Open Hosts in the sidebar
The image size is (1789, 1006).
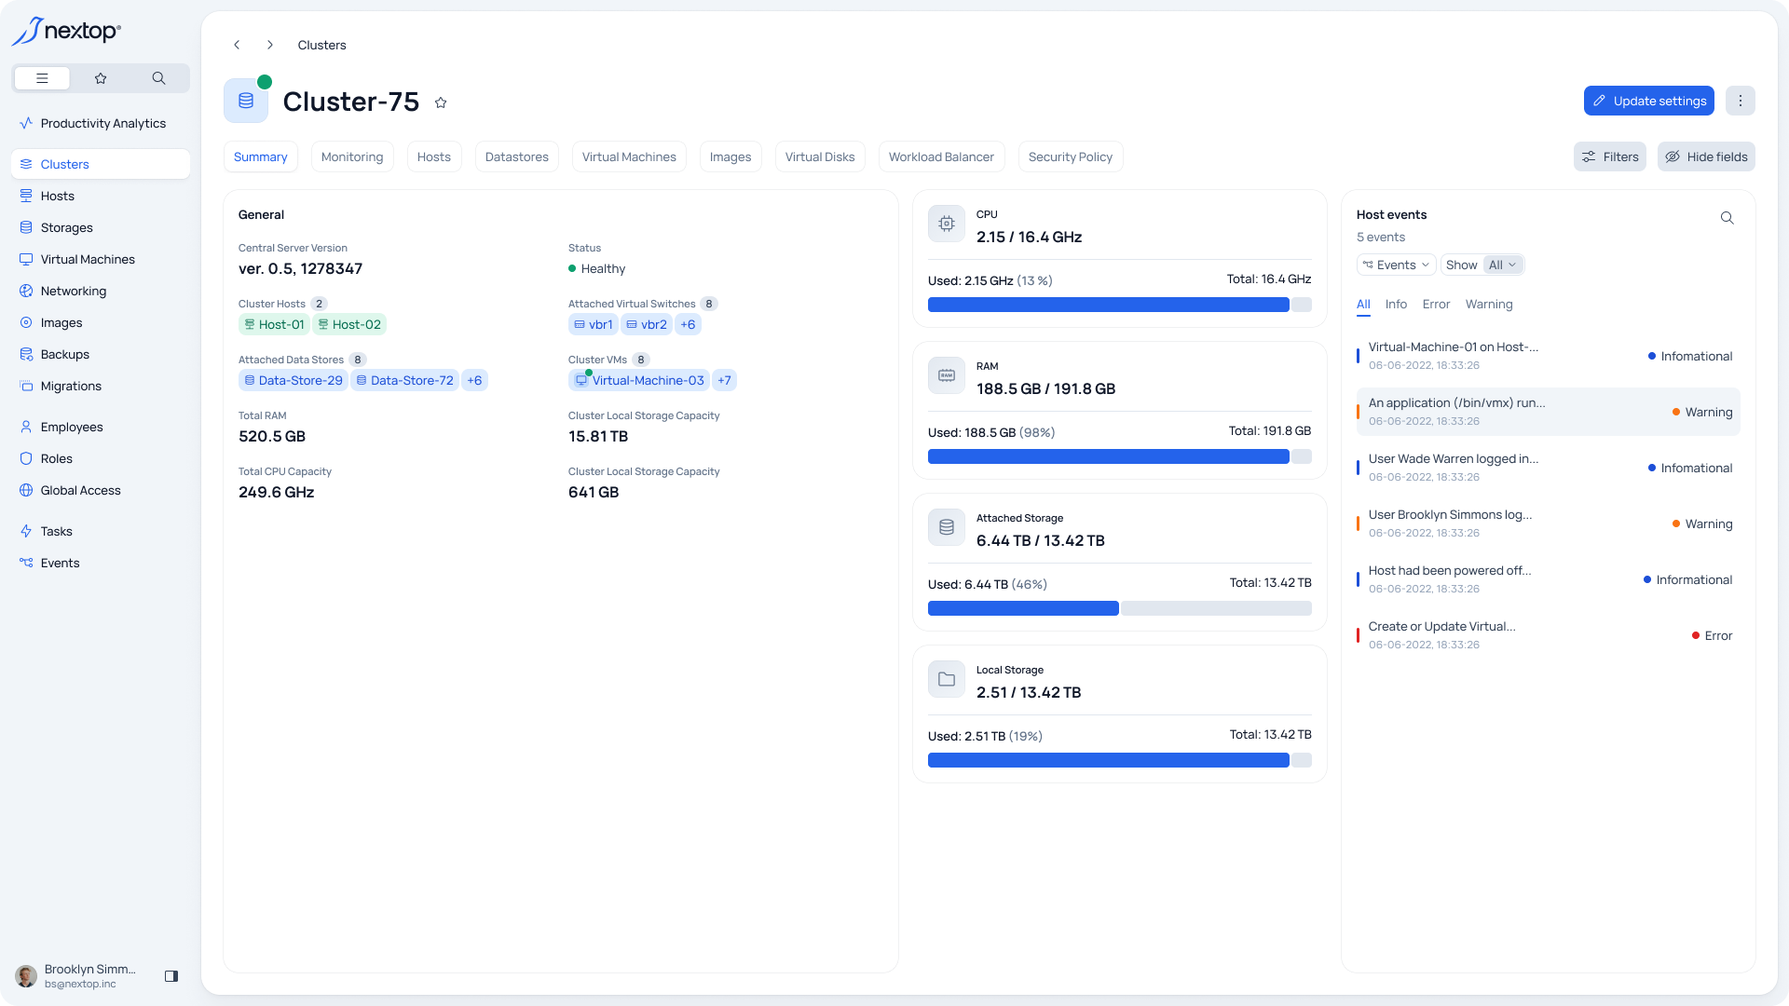click(x=101, y=196)
